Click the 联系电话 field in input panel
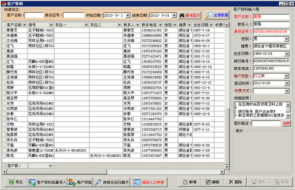295x190 pixels. [271, 68]
